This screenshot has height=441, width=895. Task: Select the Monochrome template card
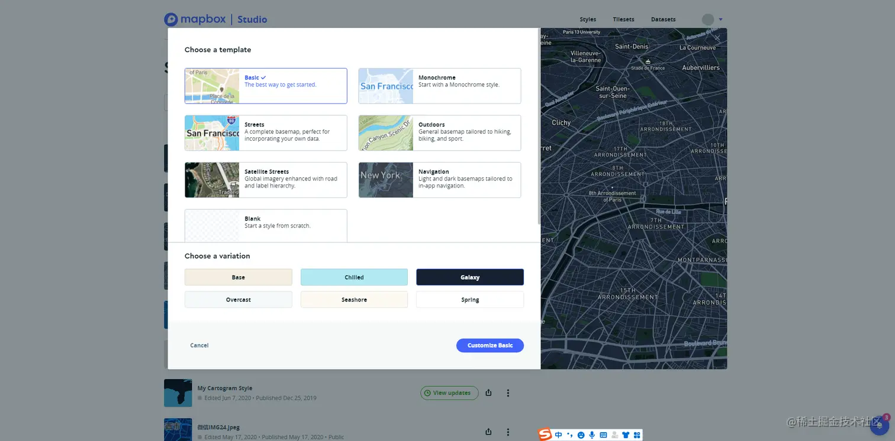pyautogui.click(x=440, y=86)
